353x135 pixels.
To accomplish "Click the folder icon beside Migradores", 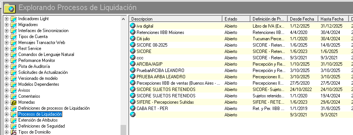I will 13,25.
